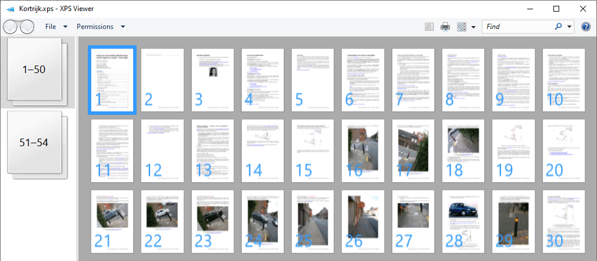The height and width of the screenshot is (261, 597).
Task: Select page 16 thumbnail
Action: pyautogui.click(x=363, y=151)
